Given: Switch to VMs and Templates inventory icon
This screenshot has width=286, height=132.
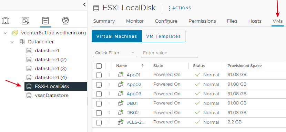Looking at the screenshot, I should coord(25,21).
